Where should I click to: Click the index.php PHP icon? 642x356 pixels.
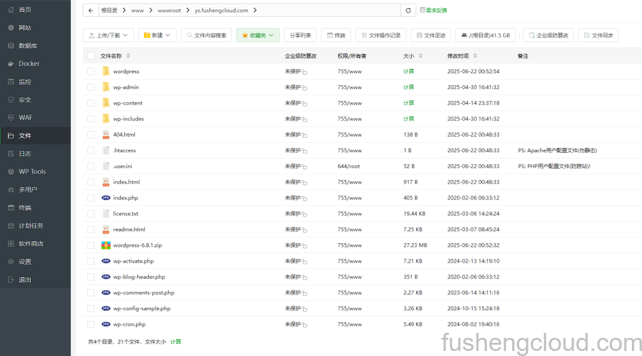(x=105, y=197)
